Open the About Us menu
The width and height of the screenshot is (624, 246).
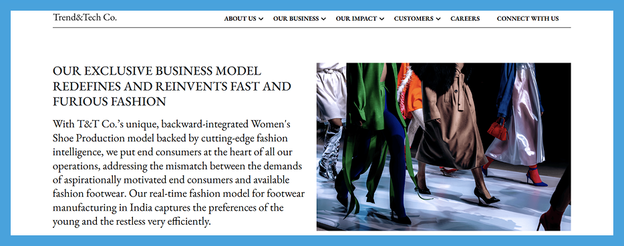240,19
